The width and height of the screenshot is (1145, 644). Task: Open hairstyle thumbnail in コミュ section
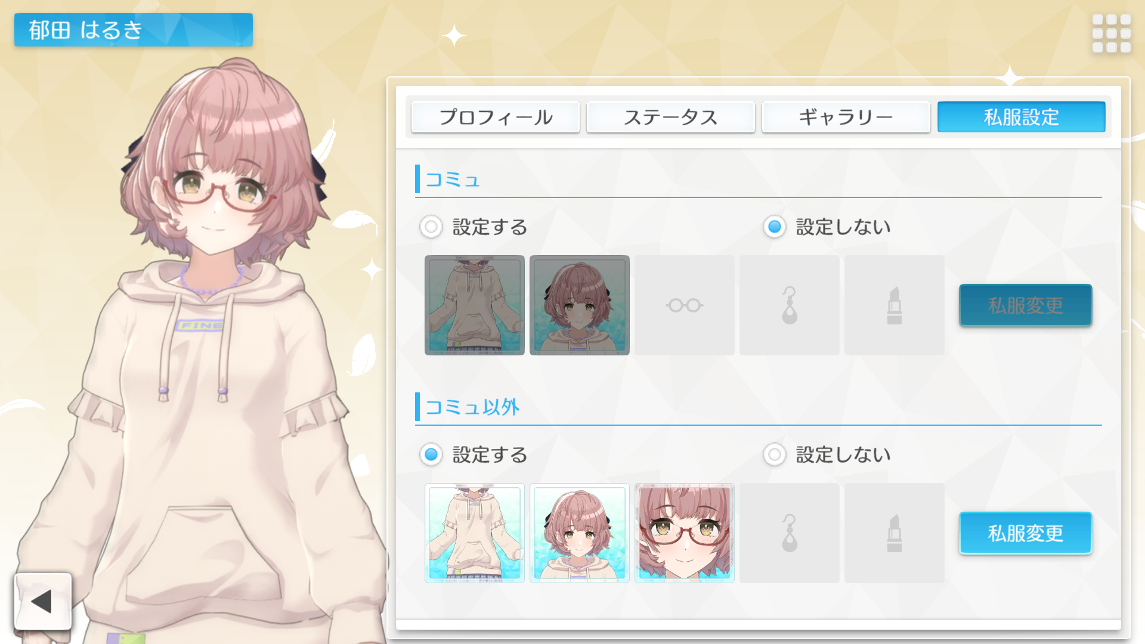(x=580, y=305)
